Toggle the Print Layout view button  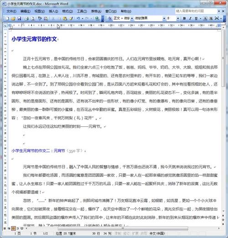coord(13,228)
